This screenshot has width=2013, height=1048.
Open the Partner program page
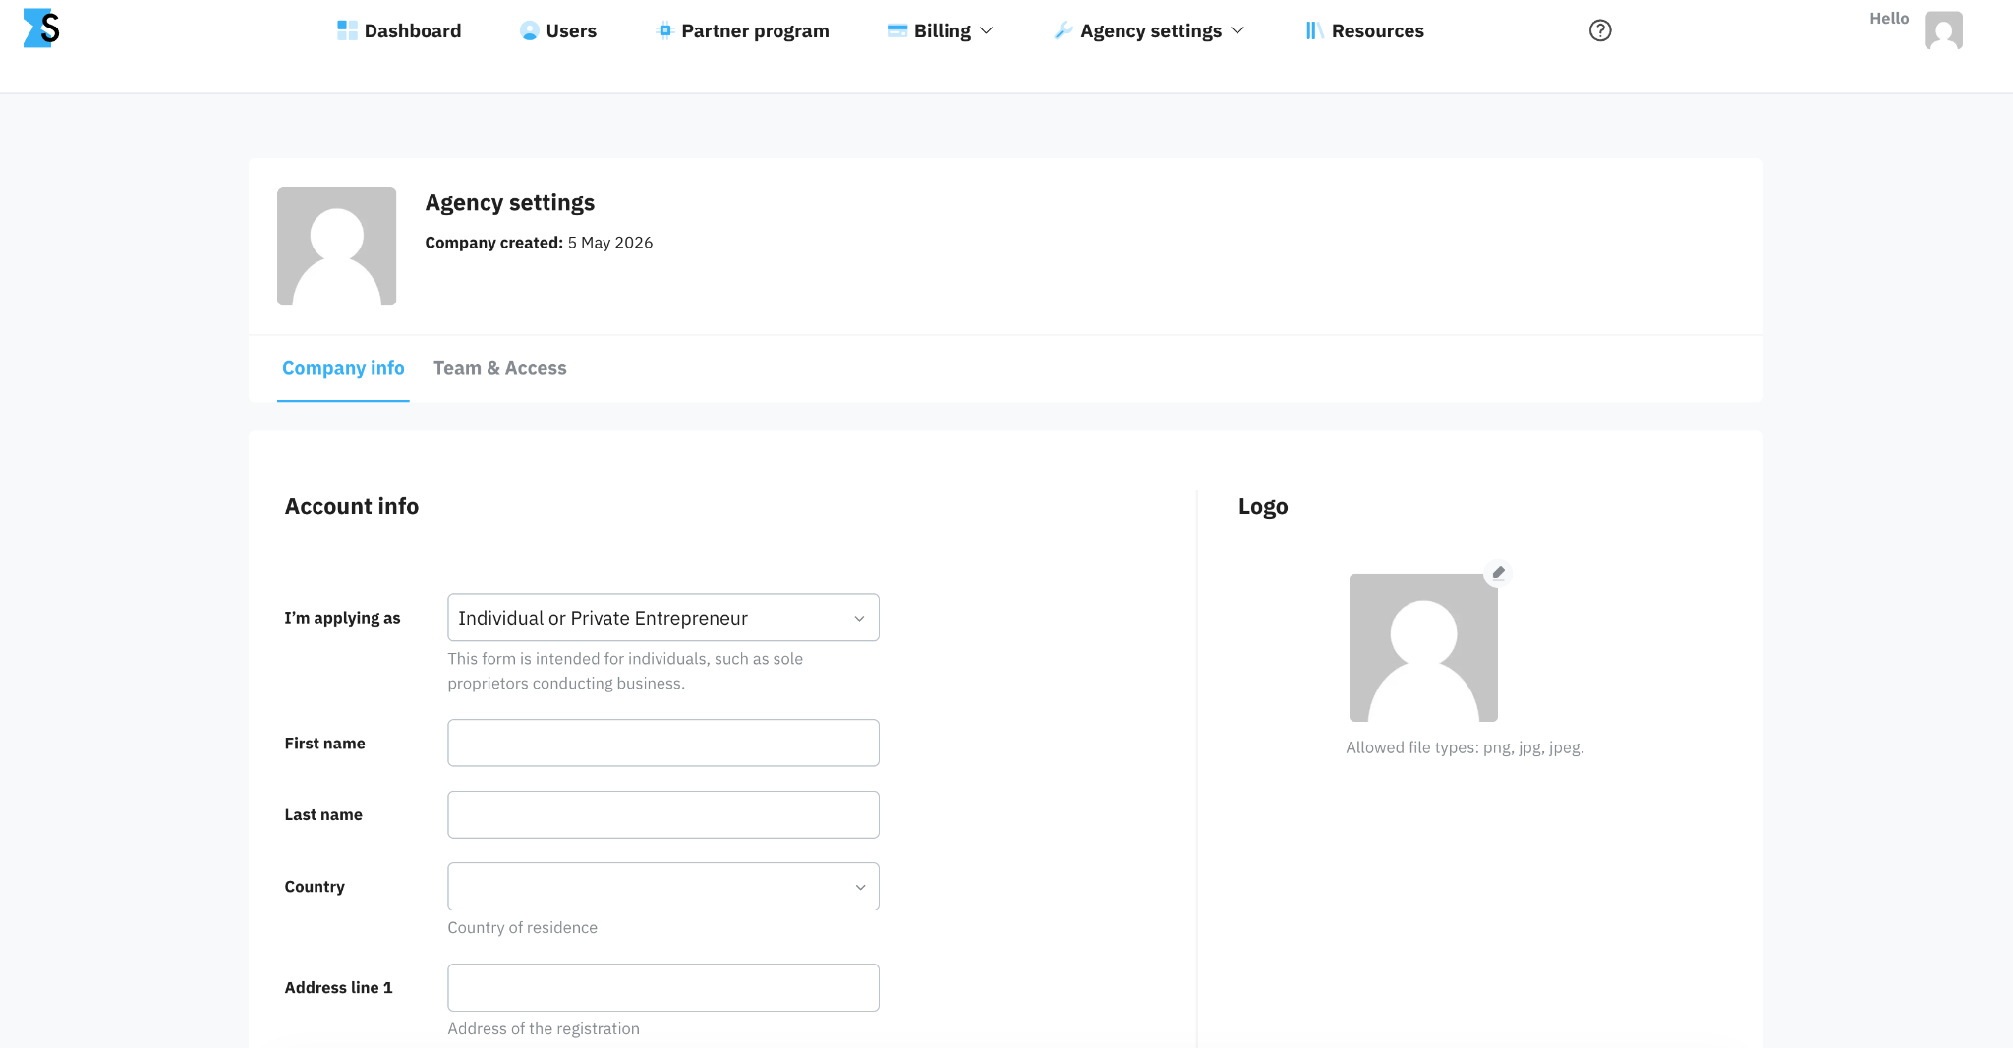coord(742,30)
